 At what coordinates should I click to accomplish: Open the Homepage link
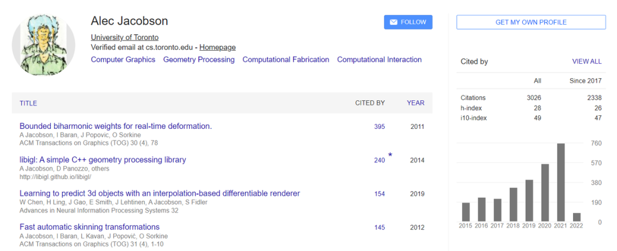(x=217, y=47)
